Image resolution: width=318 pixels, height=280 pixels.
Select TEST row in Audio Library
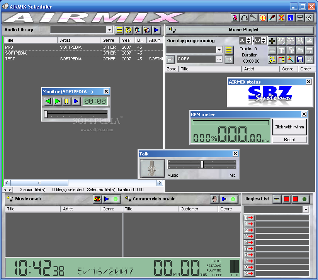(x=83, y=59)
